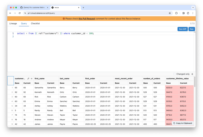203x137 pixels.
Task: Click the customer_lifetime_value column header
Action: (179, 79)
